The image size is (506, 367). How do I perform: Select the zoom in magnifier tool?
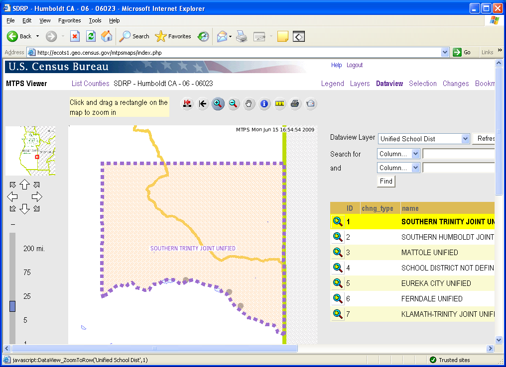218,103
